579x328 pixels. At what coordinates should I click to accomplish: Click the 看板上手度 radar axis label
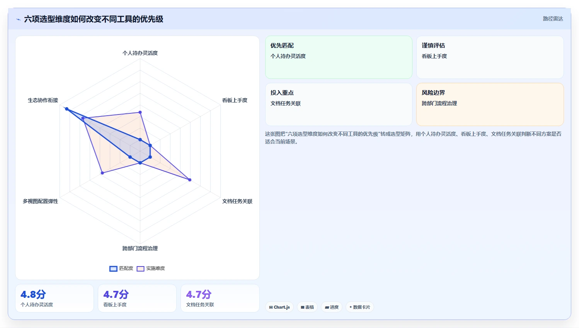click(x=235, y=100)
